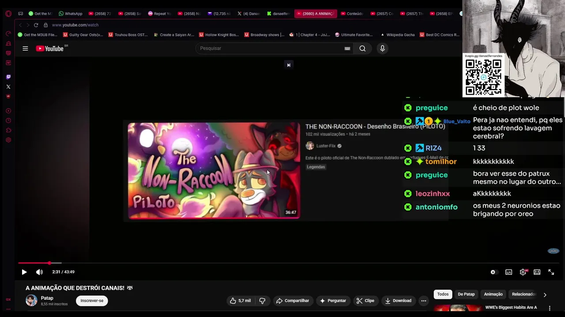This screenshot has width=565, height=317.
Task: Click the search magnifier button
Action: [x=362, y=48]
